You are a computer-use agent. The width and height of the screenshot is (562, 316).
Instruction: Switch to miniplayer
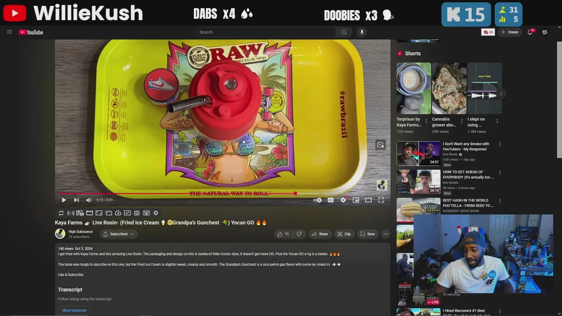tap(356, 200)
